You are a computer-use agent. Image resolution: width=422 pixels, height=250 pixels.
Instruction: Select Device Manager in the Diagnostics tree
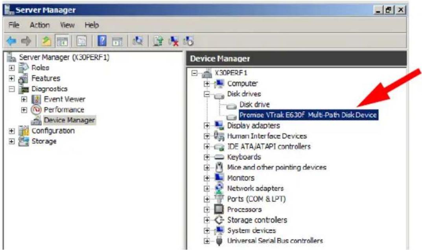69,120
